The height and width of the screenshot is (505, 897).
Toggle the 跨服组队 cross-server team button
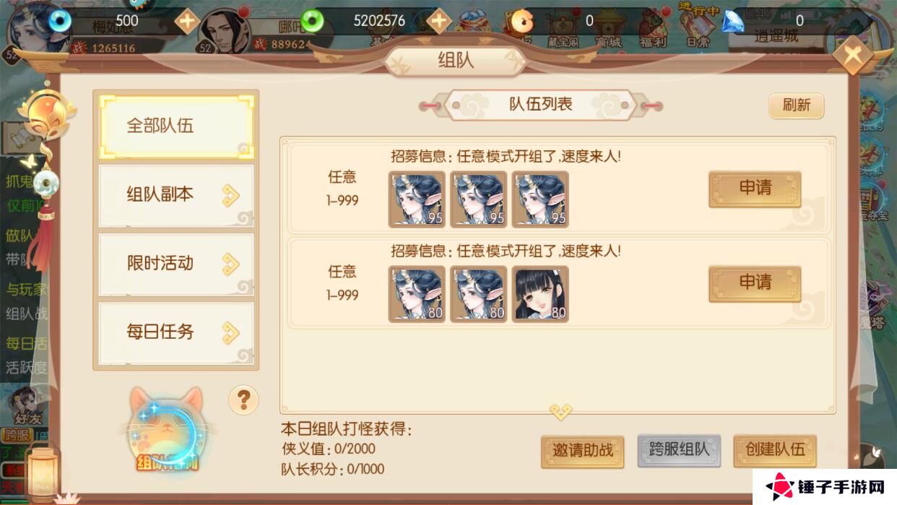click(x=679, y=451)
